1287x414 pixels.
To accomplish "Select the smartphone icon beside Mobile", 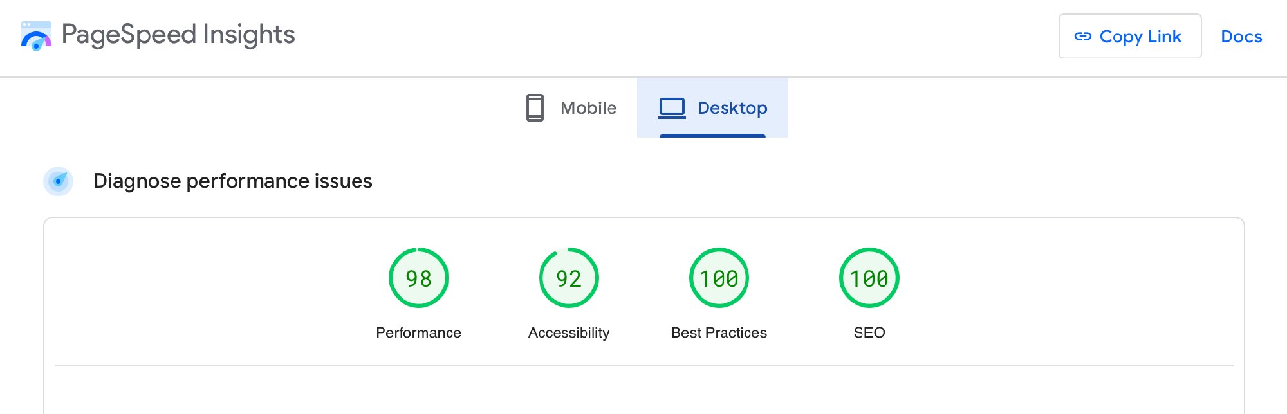I will [x=533, y=108].
